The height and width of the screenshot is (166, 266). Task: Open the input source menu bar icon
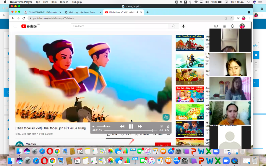tap(226, 2)
